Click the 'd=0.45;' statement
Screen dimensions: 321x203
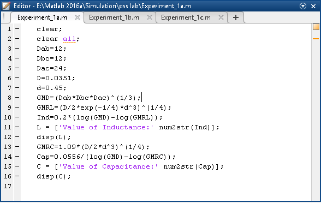point(51,88)
